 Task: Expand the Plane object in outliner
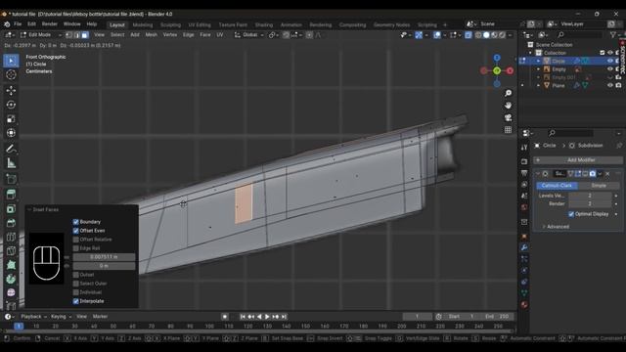(538, 85)
